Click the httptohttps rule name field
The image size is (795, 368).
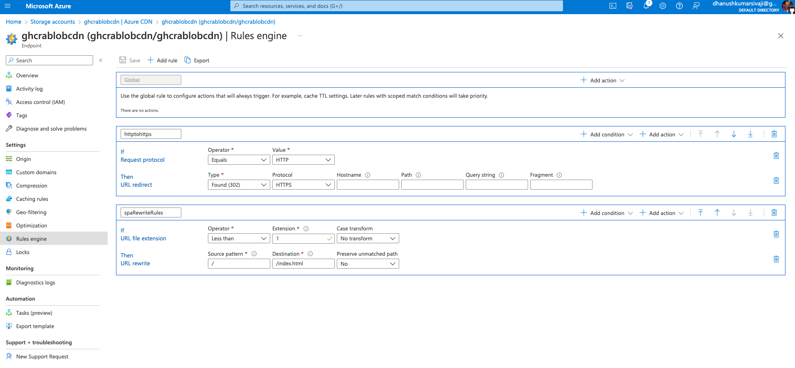point(151,134)
